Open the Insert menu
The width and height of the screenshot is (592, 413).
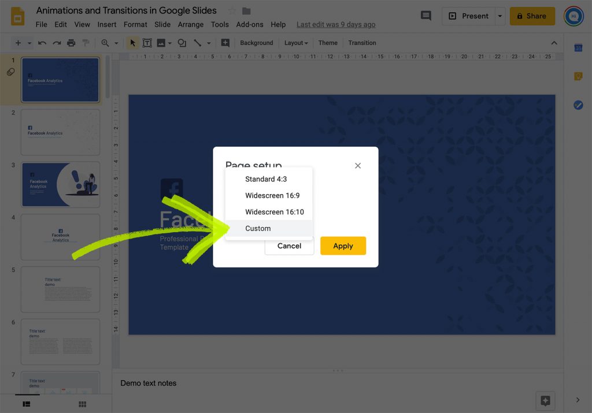click(107, 24)
